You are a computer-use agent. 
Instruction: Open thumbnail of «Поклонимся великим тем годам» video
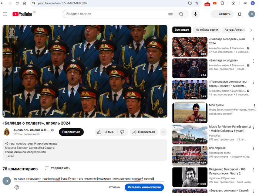(x=190, y=89)
